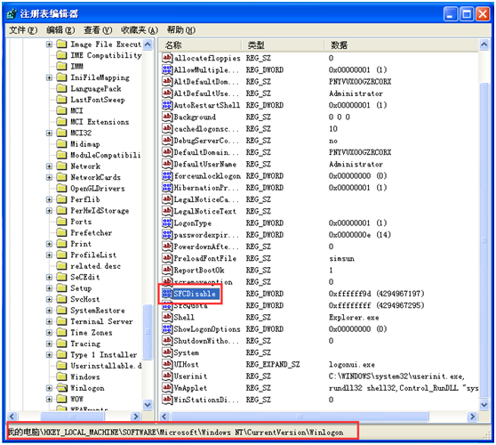
Task: Click the allocatefloppies string value icon
Action: click(167, 58)
